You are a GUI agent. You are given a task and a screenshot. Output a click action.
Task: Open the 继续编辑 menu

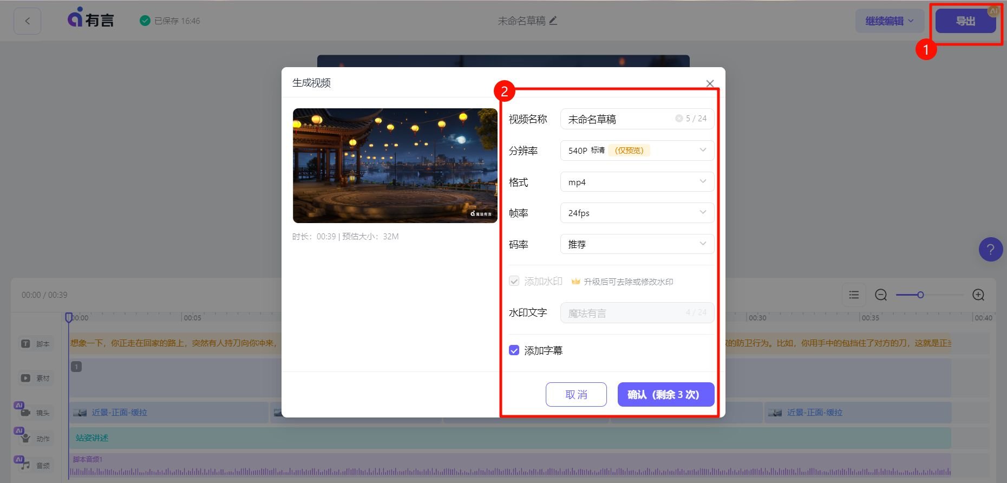[x=889, y=21]
